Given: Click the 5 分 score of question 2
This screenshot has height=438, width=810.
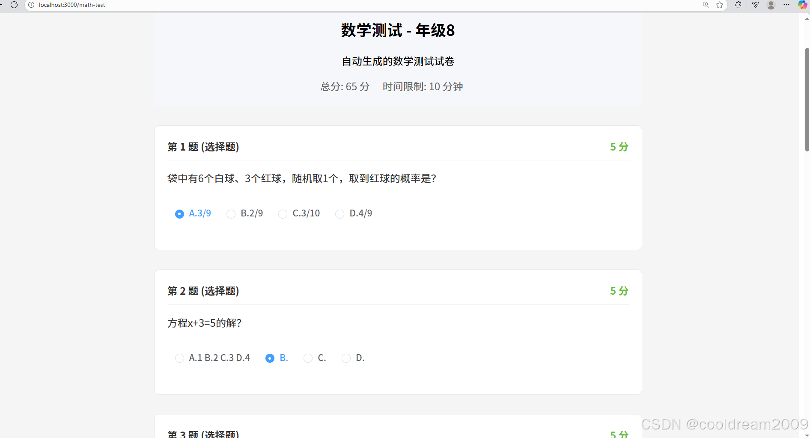Looking at the screenshot, I should point(619,291).
